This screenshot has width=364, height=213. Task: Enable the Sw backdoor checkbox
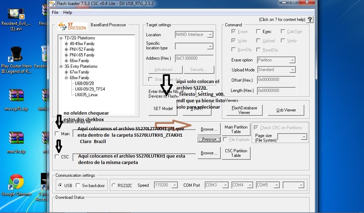pyautogui.click(x=78, y=185)
